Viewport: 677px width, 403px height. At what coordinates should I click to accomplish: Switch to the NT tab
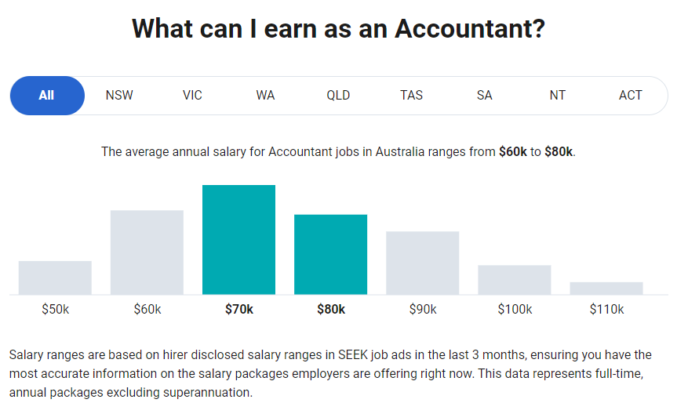tap(558, 96)
